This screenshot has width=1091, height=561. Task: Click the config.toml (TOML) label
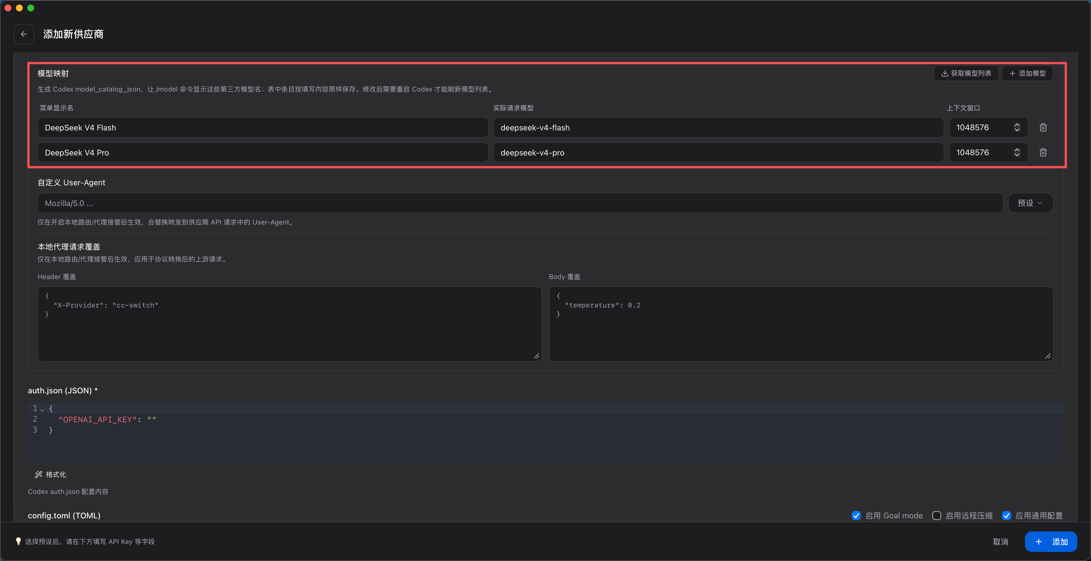(64, 516)
